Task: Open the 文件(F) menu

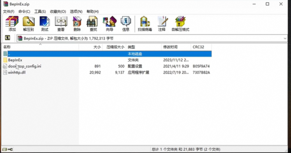Action: pos(9,12)
